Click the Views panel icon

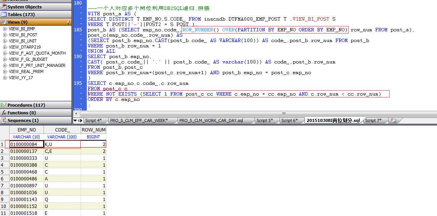point(3,22)
